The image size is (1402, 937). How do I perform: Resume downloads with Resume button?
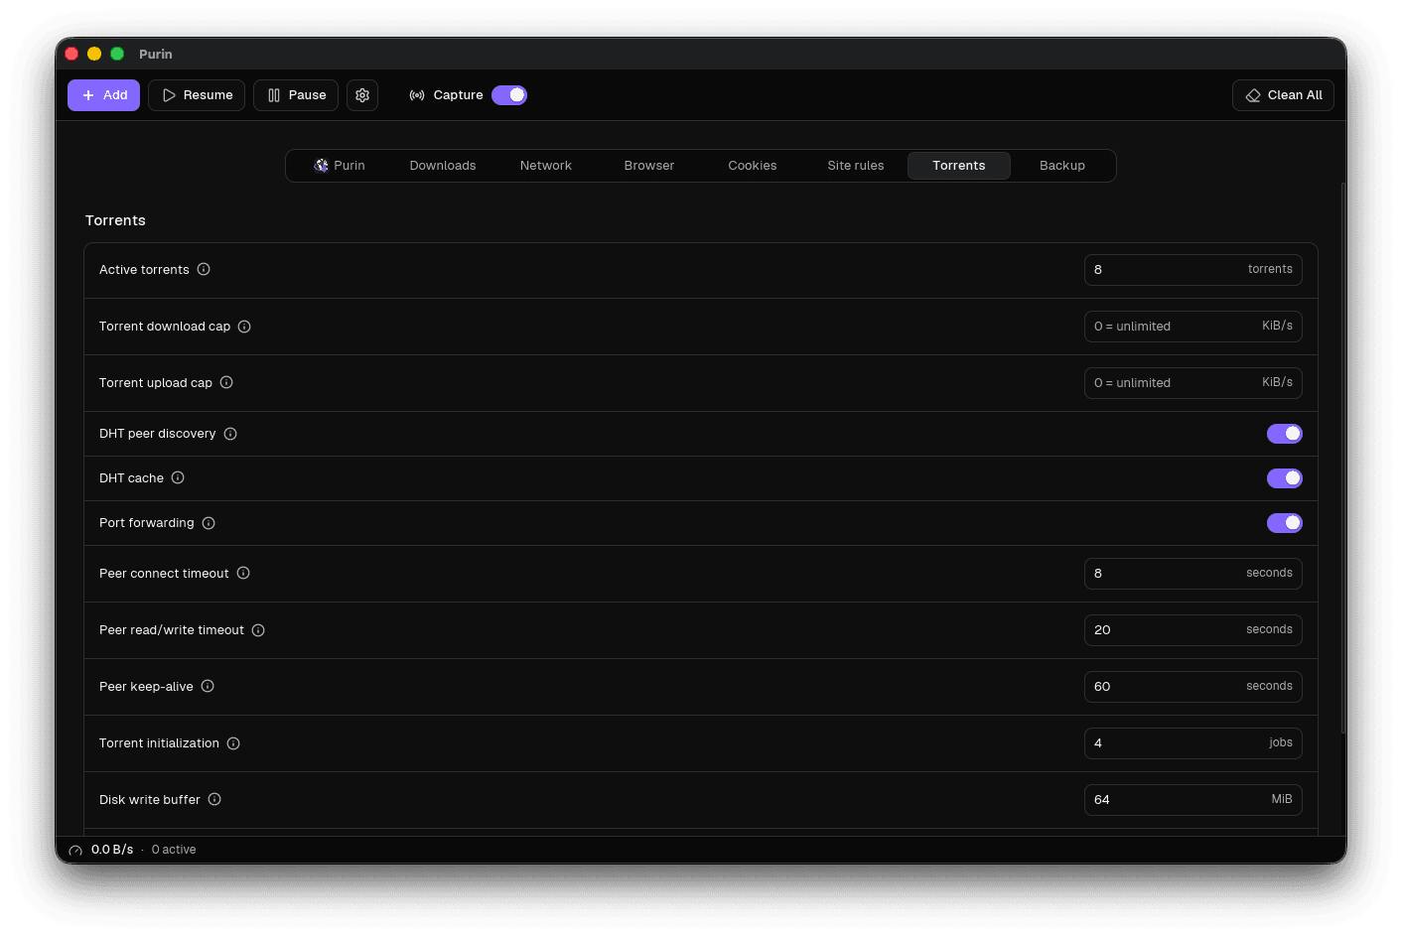pos(197,95)
